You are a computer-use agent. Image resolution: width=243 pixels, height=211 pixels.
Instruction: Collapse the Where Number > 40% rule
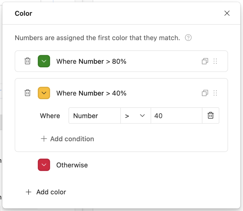coord(91,93)
